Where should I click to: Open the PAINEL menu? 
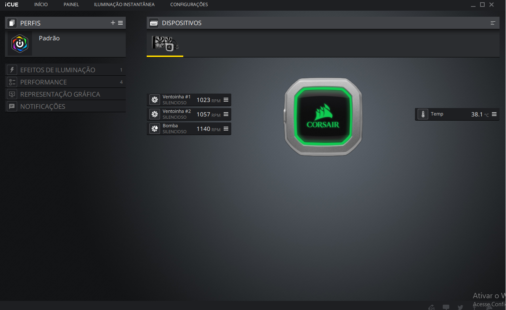tap(71, 5)
